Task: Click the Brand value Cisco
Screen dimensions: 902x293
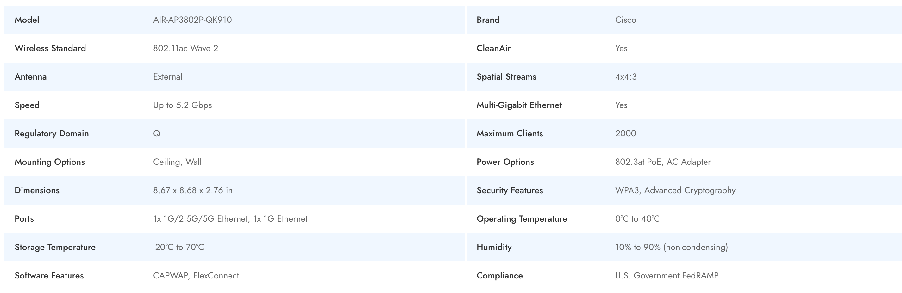Action: 625,20
